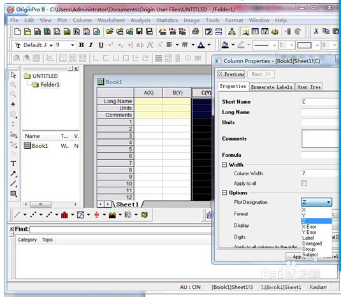Open the font name dropdown
341x297 pixels.
(x=51, y=45)
